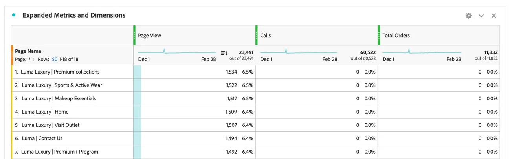Click the Total Orders sparkline trend chart
The width and height of the screenshot is (512, 159).
(422, 52)
